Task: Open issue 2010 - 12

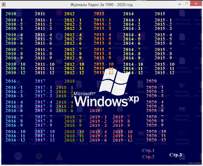Action: [15, 73]
